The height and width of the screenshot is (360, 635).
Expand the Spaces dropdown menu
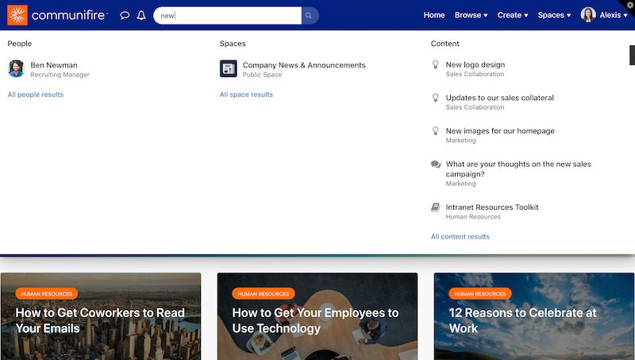tap(554, 15)
